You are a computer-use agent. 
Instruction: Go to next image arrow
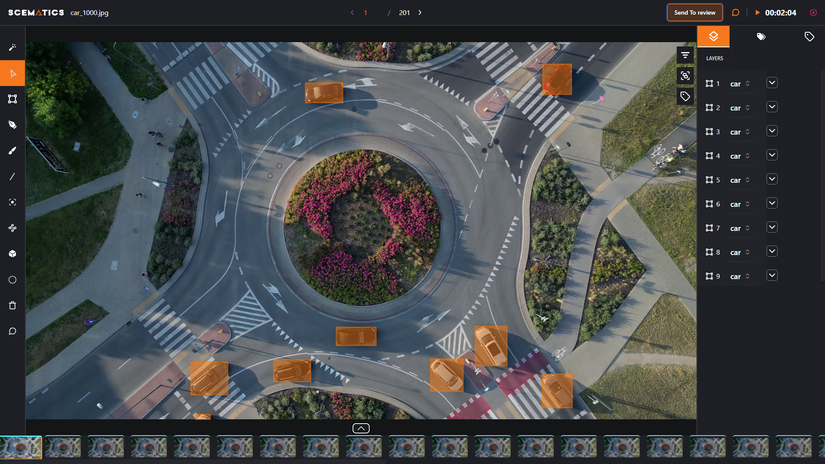[x=420, y=12]
